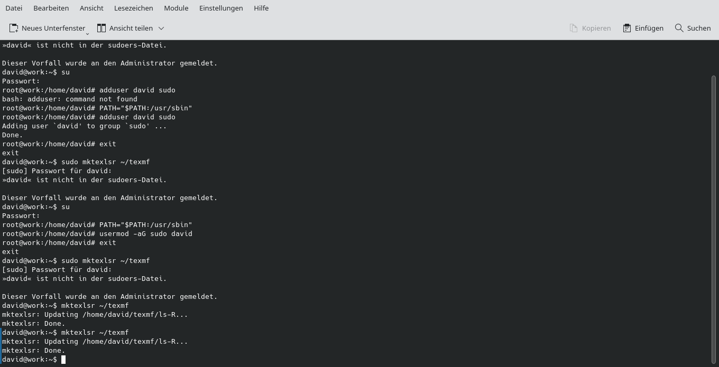
Task: Expand the Neues Unterfenster dropdown arrow
Action: coord(88,33)
